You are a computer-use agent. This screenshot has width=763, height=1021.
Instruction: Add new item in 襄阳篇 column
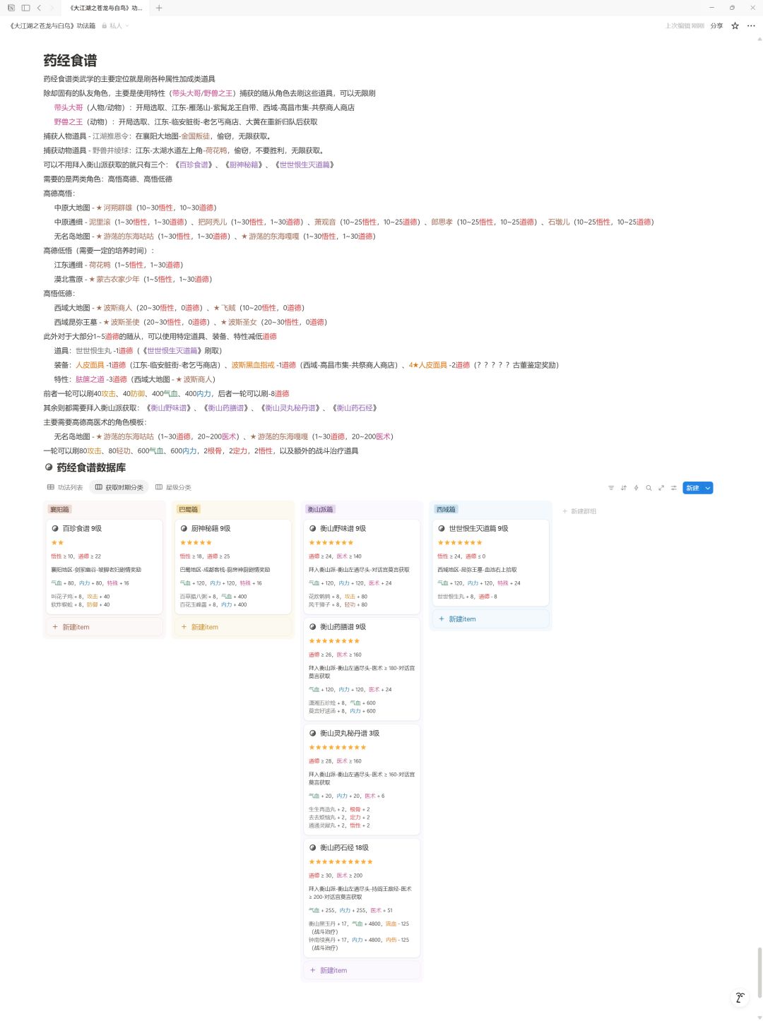click(x=105, y=627)
